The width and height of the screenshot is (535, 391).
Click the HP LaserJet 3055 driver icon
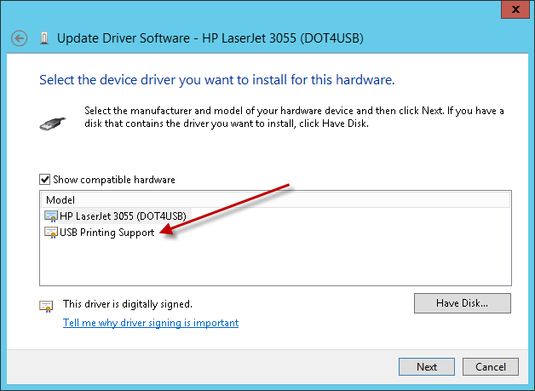[x=51, y=216]
